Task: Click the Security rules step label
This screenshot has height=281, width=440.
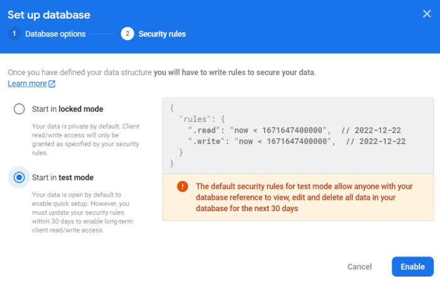Action: tap(162, 34)
